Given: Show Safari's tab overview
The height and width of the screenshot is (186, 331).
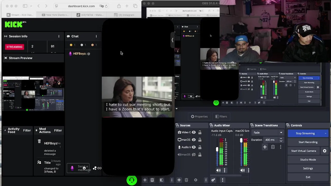Looking at the screenshot, I should tap(135, 6).
